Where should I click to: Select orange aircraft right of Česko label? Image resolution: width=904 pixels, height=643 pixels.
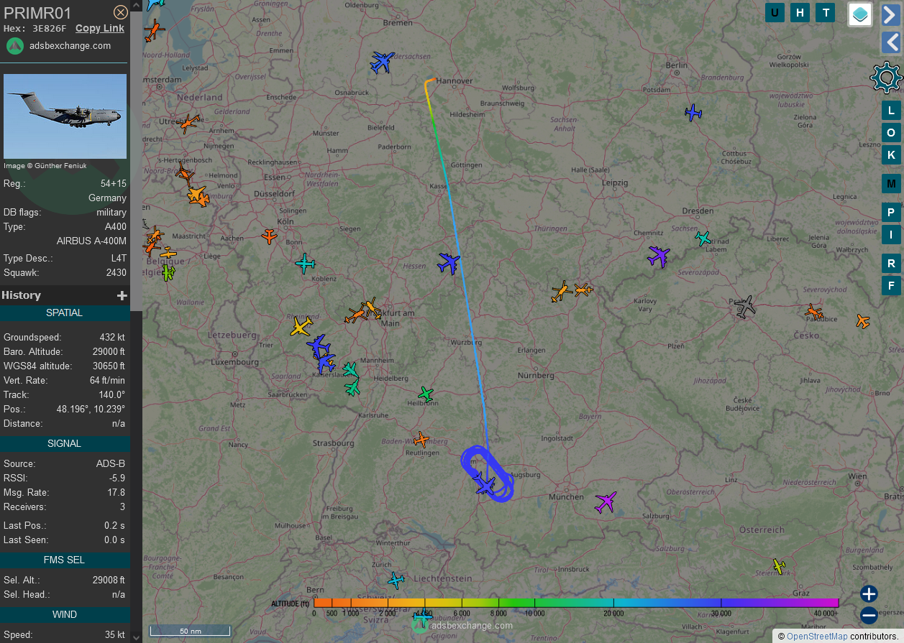click(x=862, y=321)
